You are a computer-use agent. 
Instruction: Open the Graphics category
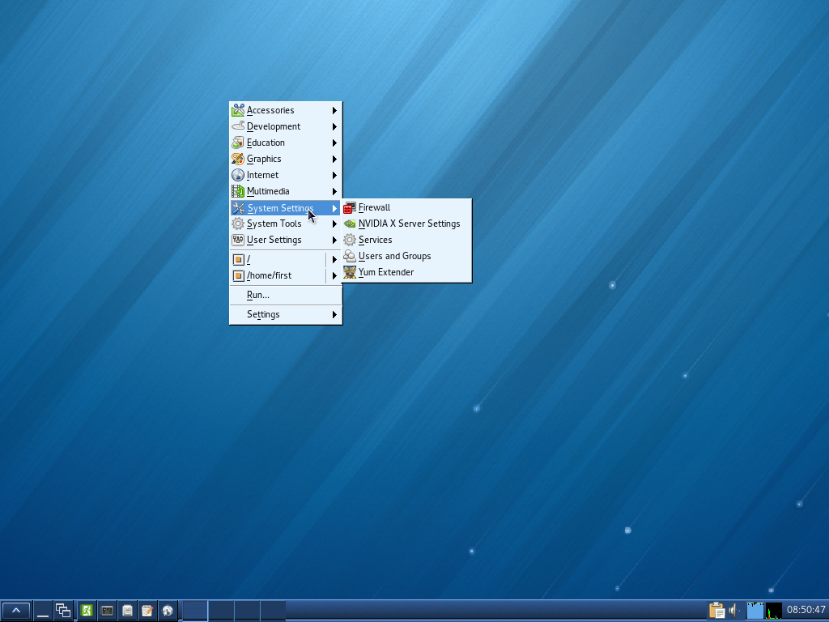click(x=286, y=159)
